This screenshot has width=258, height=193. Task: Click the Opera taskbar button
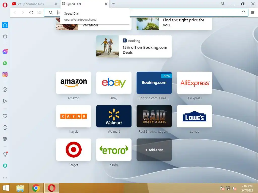52,188
